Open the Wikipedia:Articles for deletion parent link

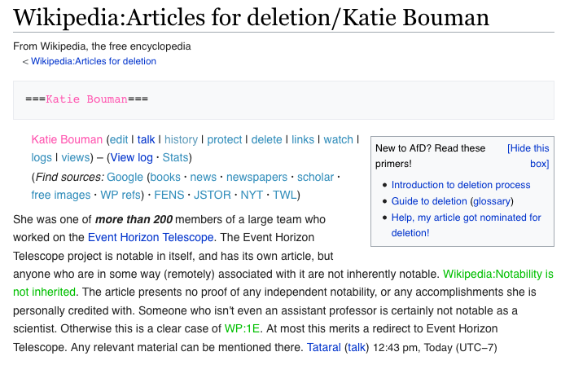tap(94, 61)
